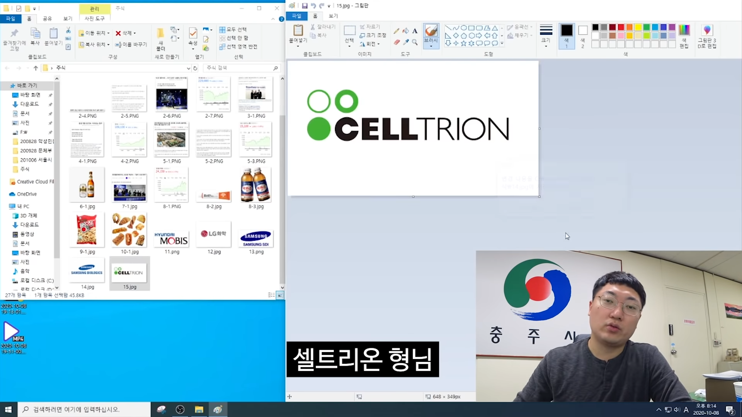
Task: Switch Explorer to details view icon
Action: point(271,295)
